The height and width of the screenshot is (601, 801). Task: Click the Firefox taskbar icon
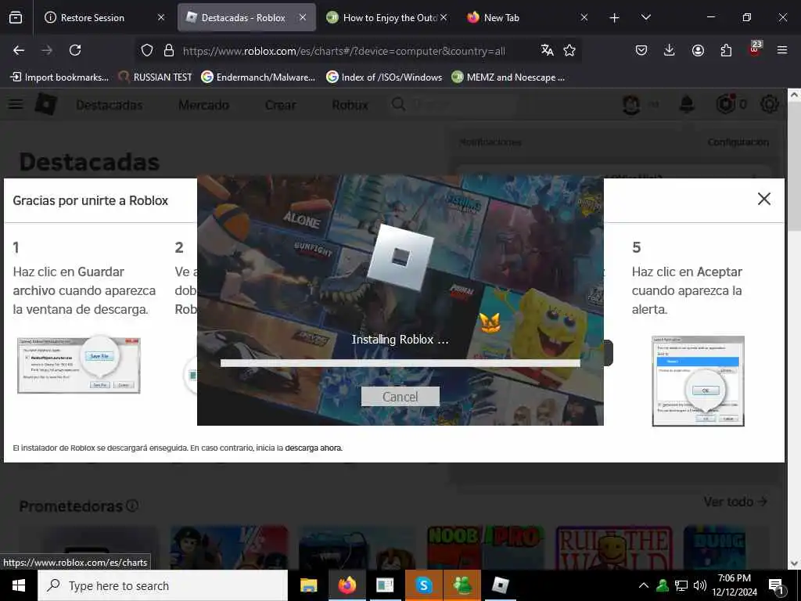[347, 585]
